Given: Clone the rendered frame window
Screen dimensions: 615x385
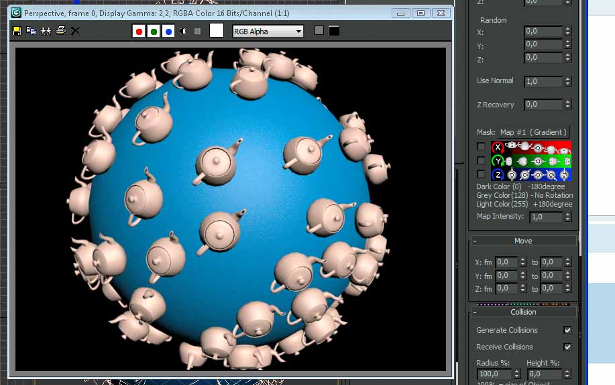Looking at the screenshot, I should (x=46, y=31).
